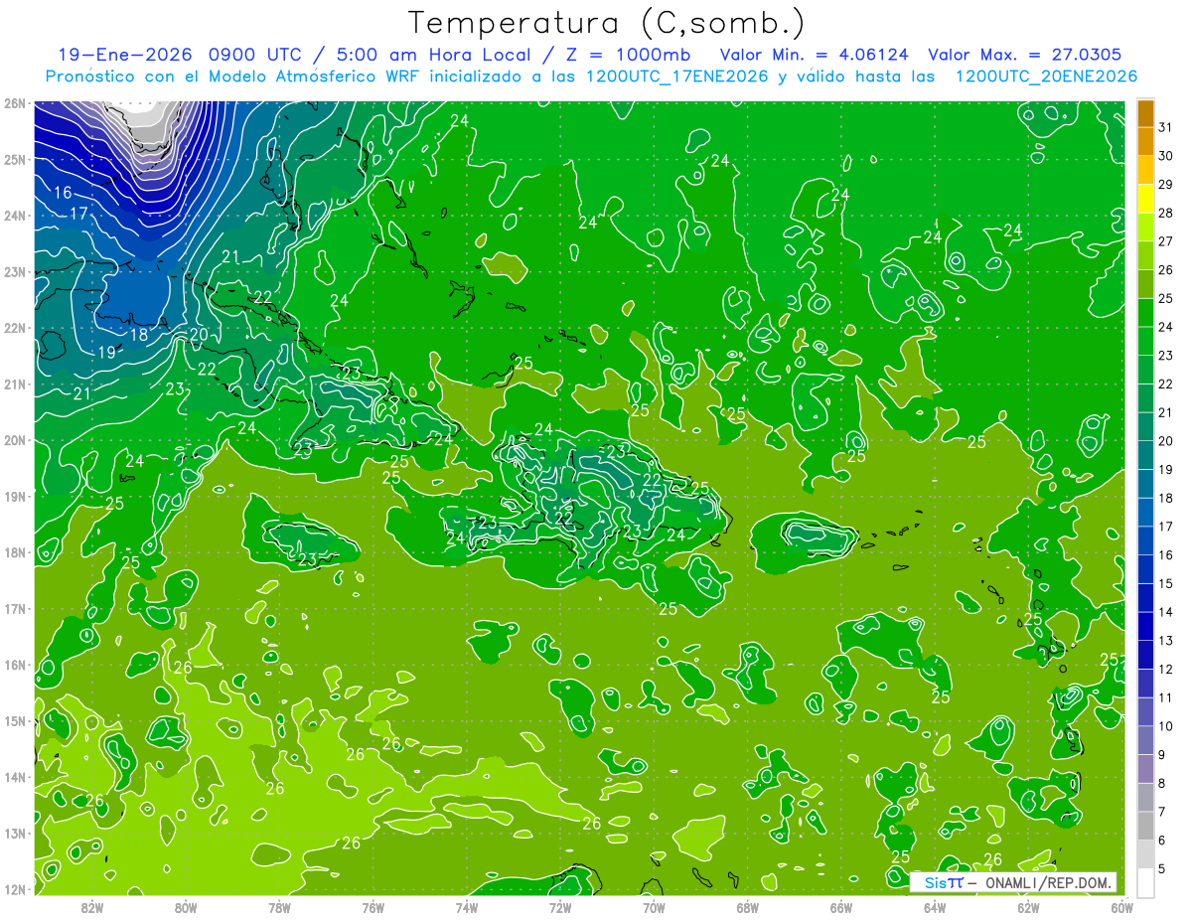This screenshot has width=1192, height=921.
Task: Click the latitude label "15N"
Action: 14,721
